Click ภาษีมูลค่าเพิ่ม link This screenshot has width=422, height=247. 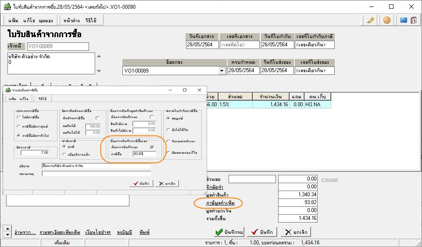[220, 203]
